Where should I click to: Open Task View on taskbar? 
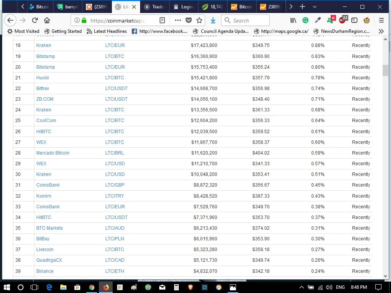click(x=34, y=287)
